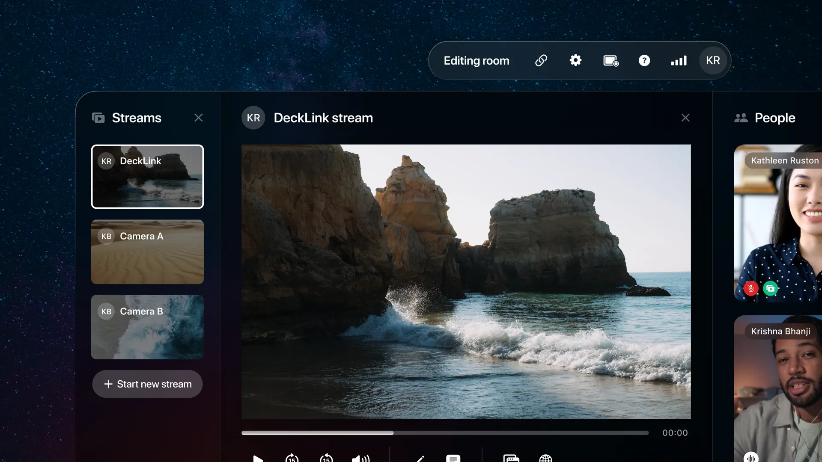Select the Camera A stream thumbnail
The height and width of the screenshot is (462, 822).
[x=147, y=252]
